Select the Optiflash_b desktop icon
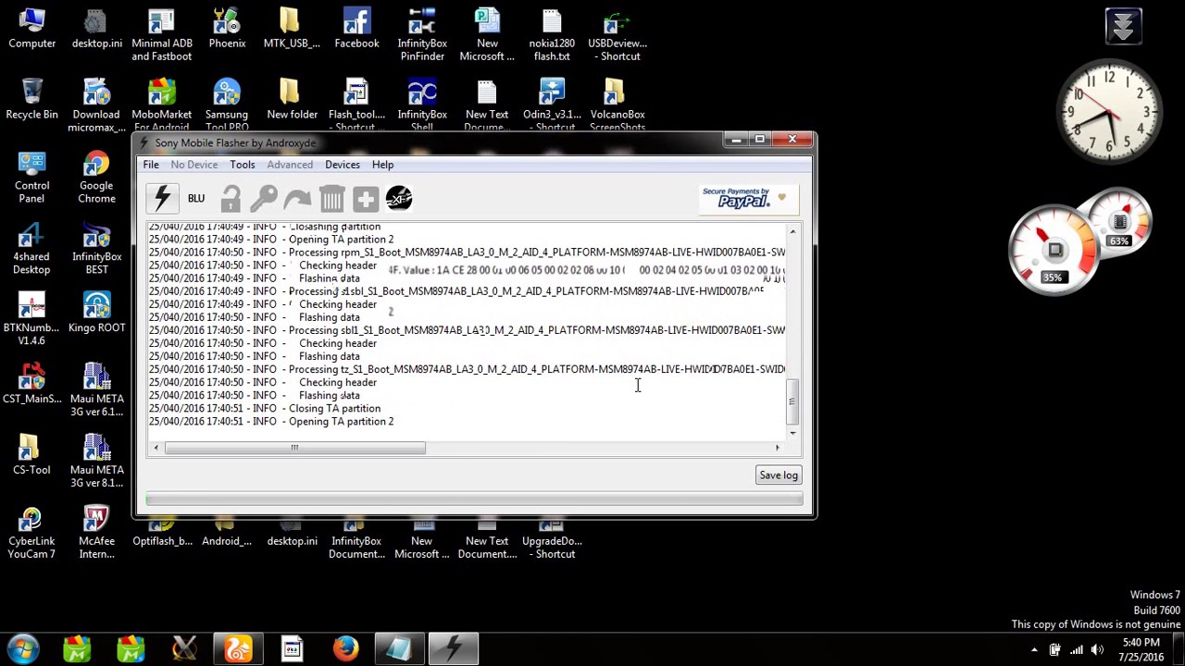Screen dimensions: 1185x666 tap(162, 535)
